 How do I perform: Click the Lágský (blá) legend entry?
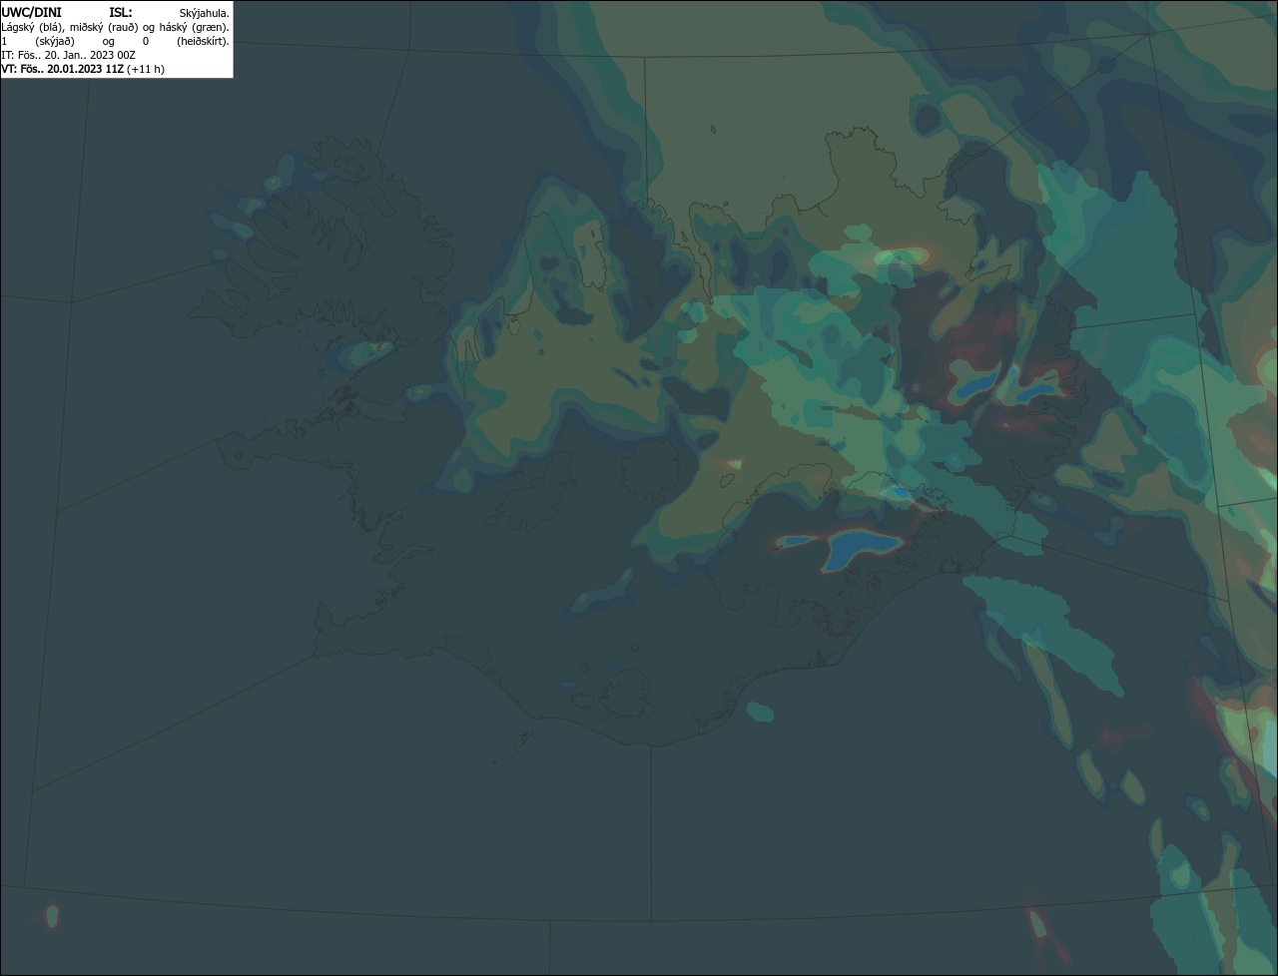point(32,27)
